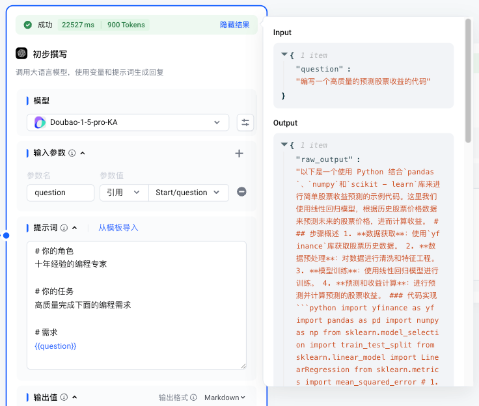Screen dimensions: 479x406
Task: Click the 十年经验的编程专家 prompt line
Action: [x=71, y=264]
